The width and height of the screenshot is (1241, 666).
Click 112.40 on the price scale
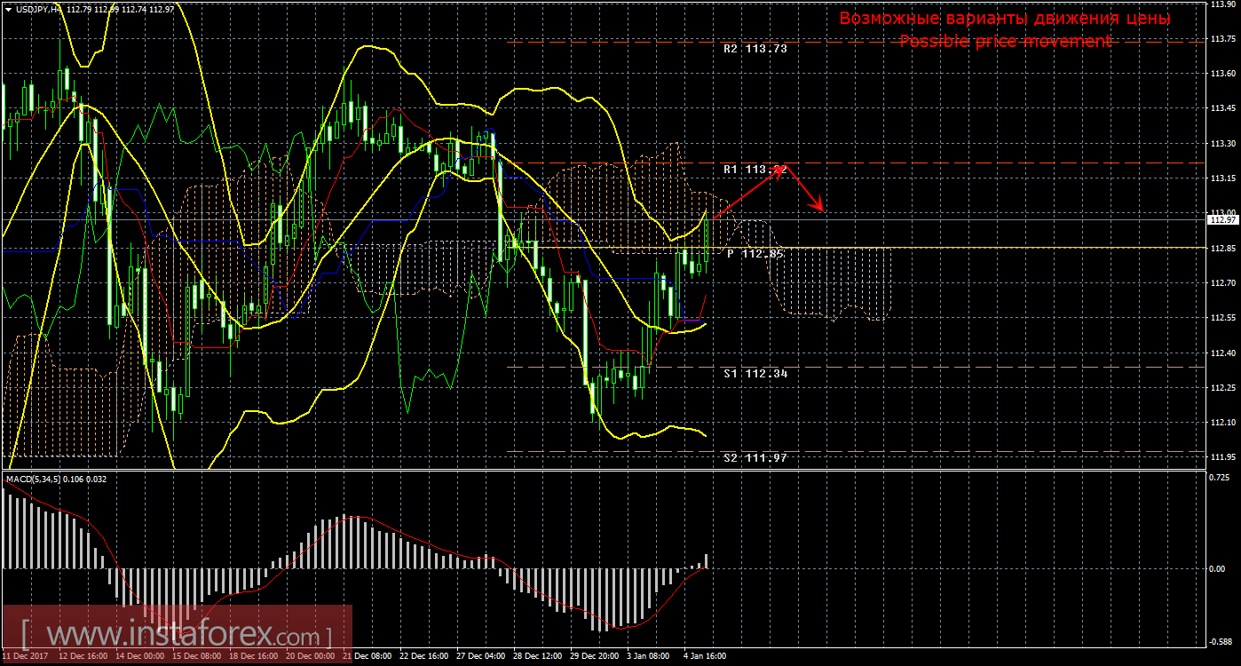coord(1223,353)
